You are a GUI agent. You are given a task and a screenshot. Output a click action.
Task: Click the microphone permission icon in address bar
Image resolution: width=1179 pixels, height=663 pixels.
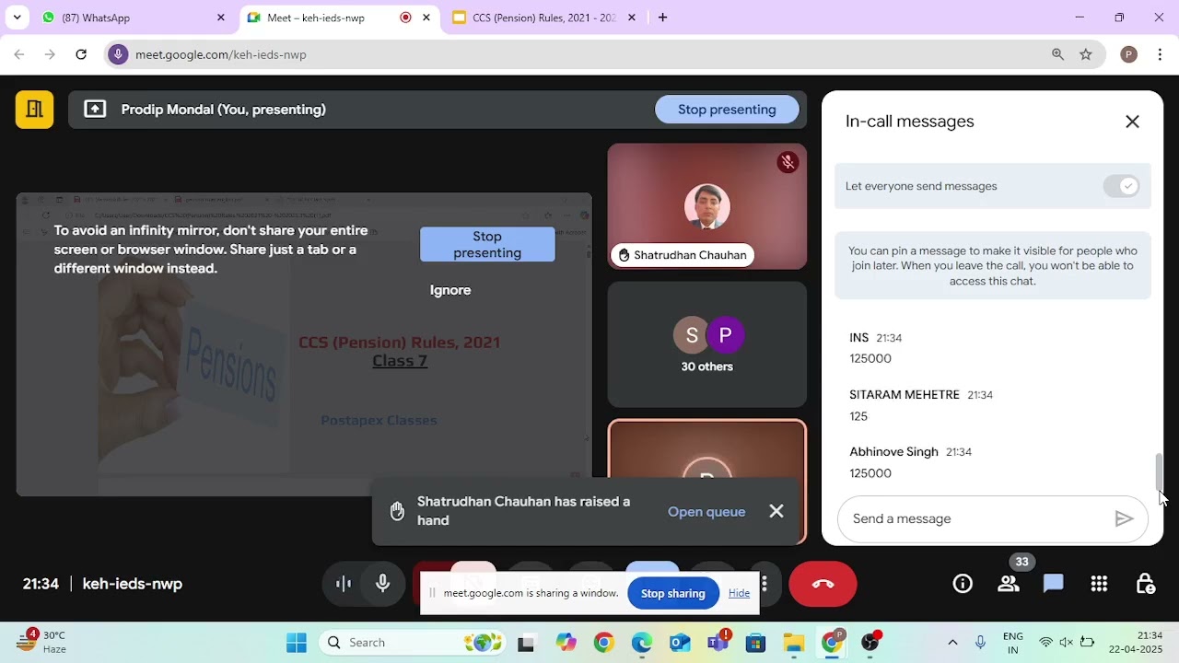coord(117,54)
